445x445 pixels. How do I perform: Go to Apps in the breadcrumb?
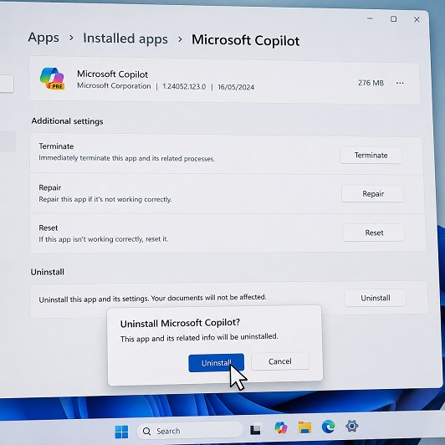coord(43,38)
